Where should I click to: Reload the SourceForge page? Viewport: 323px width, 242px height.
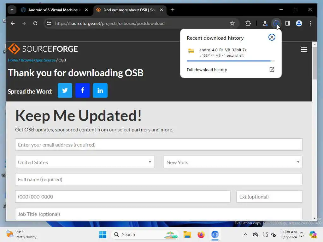[35, 23]
